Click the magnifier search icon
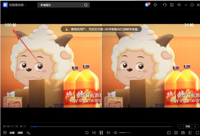Screen dimensions: 200x136 [86, 5]
